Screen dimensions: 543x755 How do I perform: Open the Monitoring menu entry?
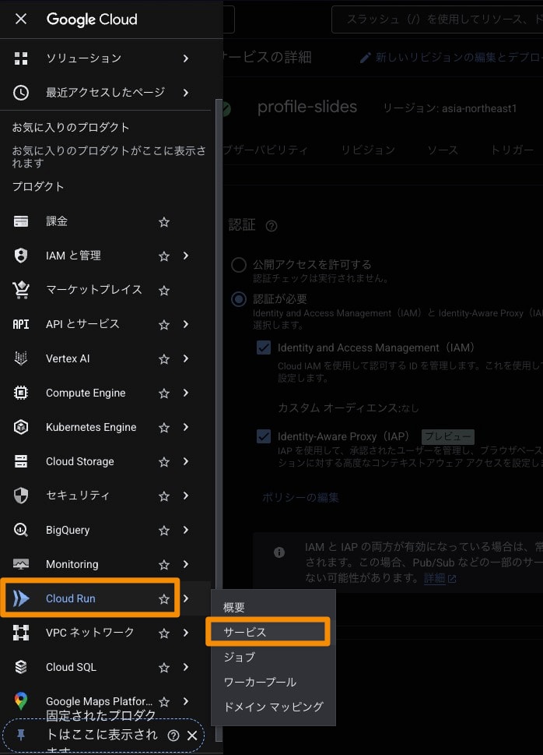coord(72,564)
